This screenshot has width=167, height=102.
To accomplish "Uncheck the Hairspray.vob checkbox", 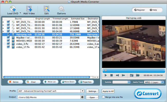I will coord(8,35).
